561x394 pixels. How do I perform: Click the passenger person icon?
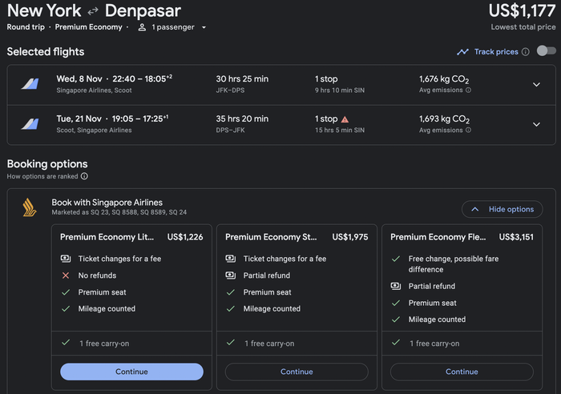point(142,27)
